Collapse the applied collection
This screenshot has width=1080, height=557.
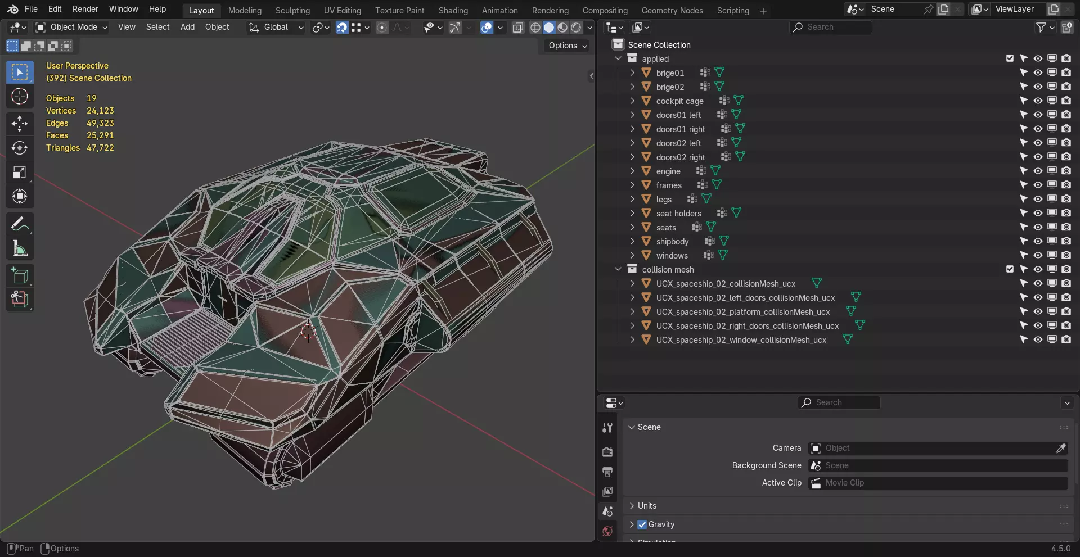[x=618, y=58]
